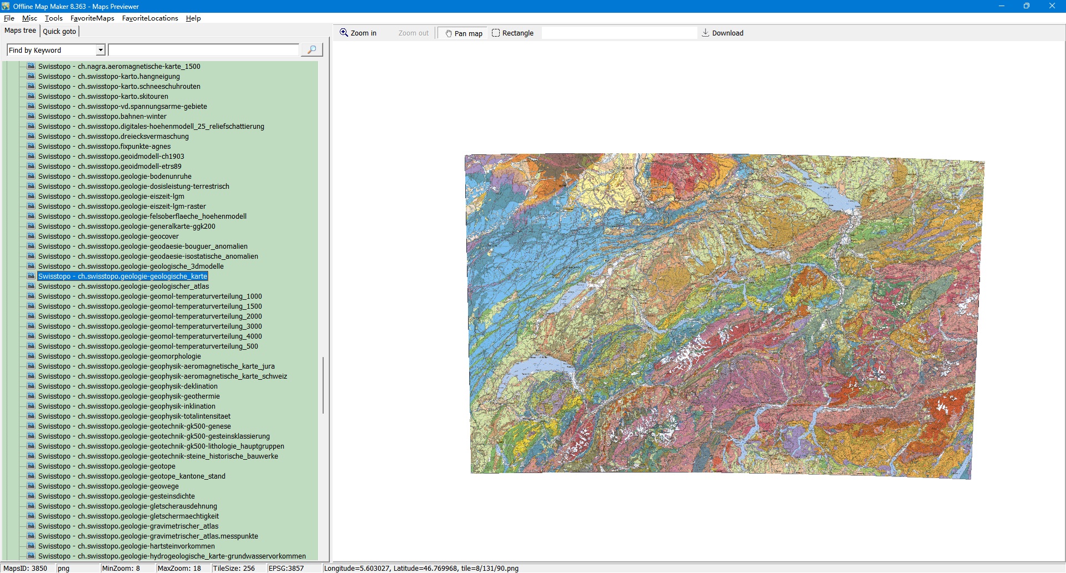Click map icon beside geologie-geocover entry
This screenshot has width=1066, height=573.
(x=31, y=236)
